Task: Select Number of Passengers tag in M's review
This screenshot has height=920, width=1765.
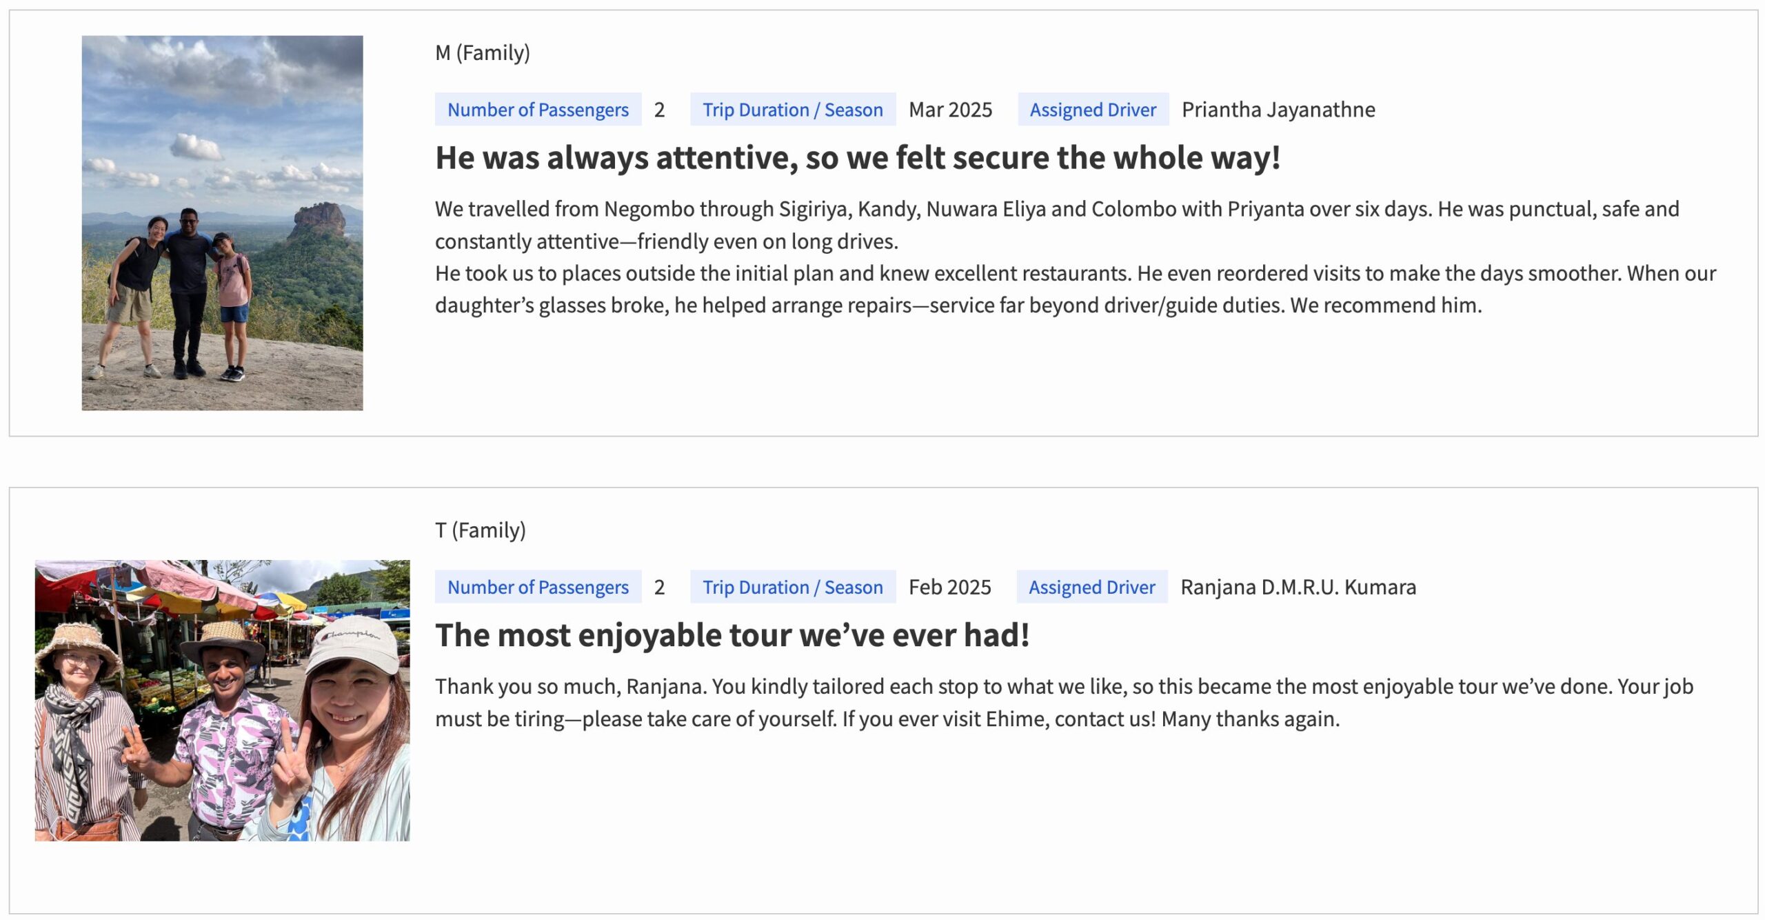Action: [x=538, y=110]
